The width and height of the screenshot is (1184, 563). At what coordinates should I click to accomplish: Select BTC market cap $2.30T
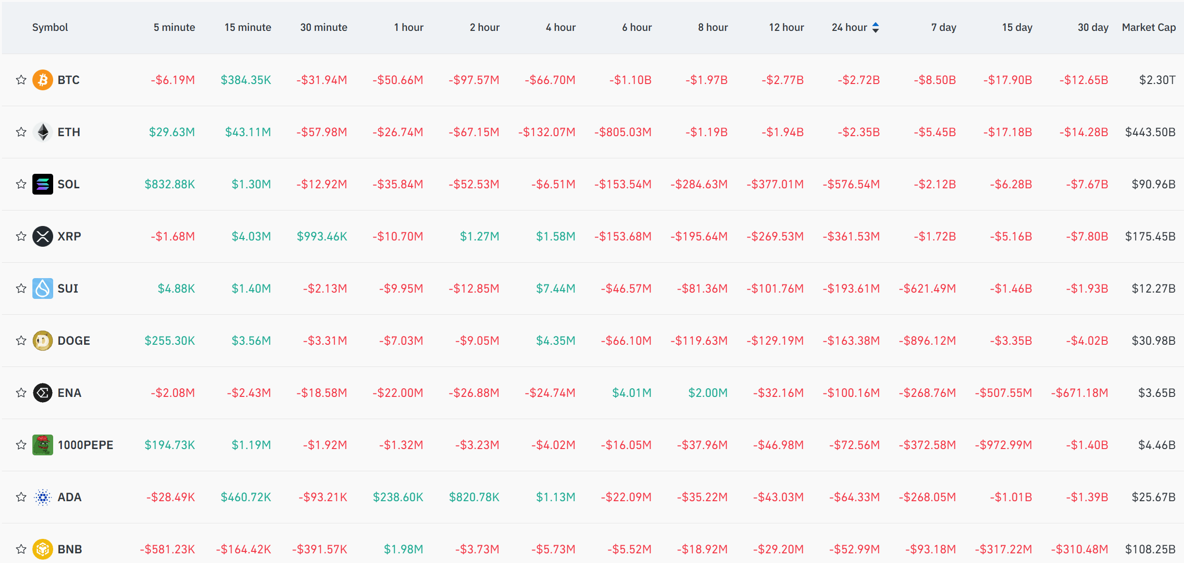[1157, 80]
